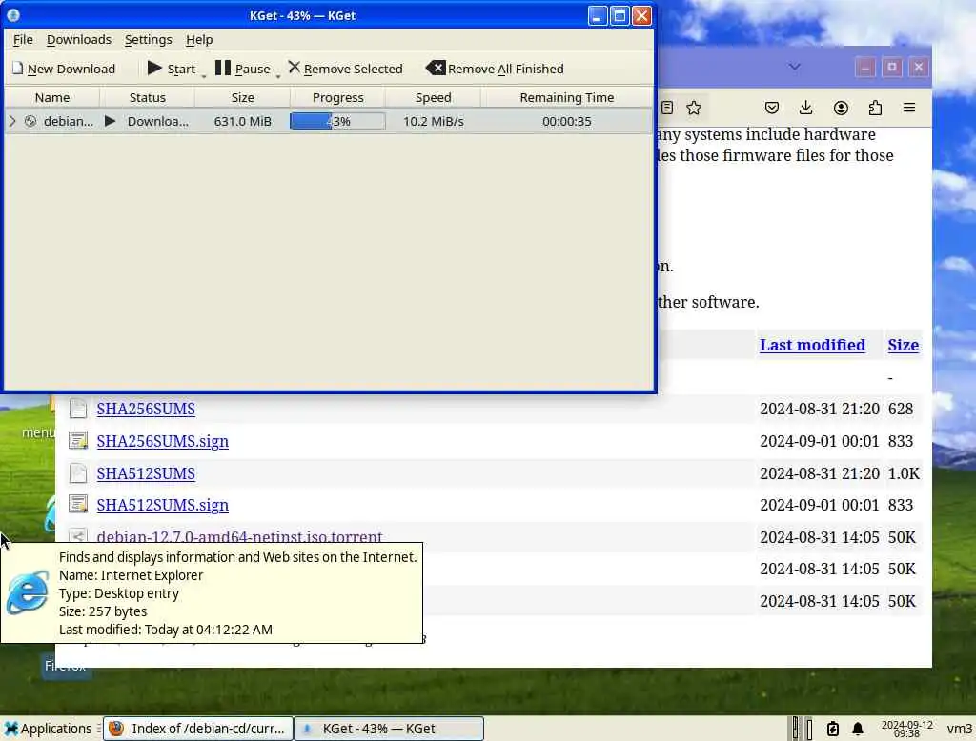Screen dimensions: 976x741
Task: Click the signature icon beside SHA512SUMS.sign
Action: pyautogui.click(x=78, y=505)
